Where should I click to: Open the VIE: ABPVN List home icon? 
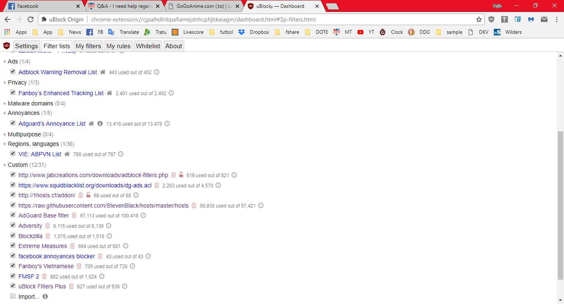coord(67,154)
